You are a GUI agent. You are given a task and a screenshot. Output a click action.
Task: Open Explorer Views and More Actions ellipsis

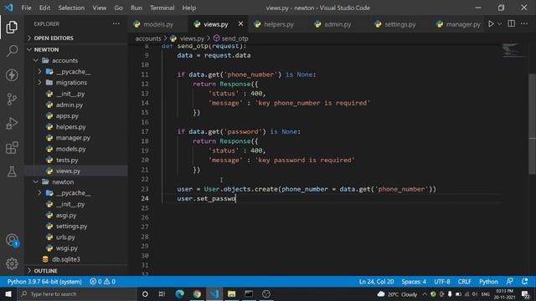point(116,23)
